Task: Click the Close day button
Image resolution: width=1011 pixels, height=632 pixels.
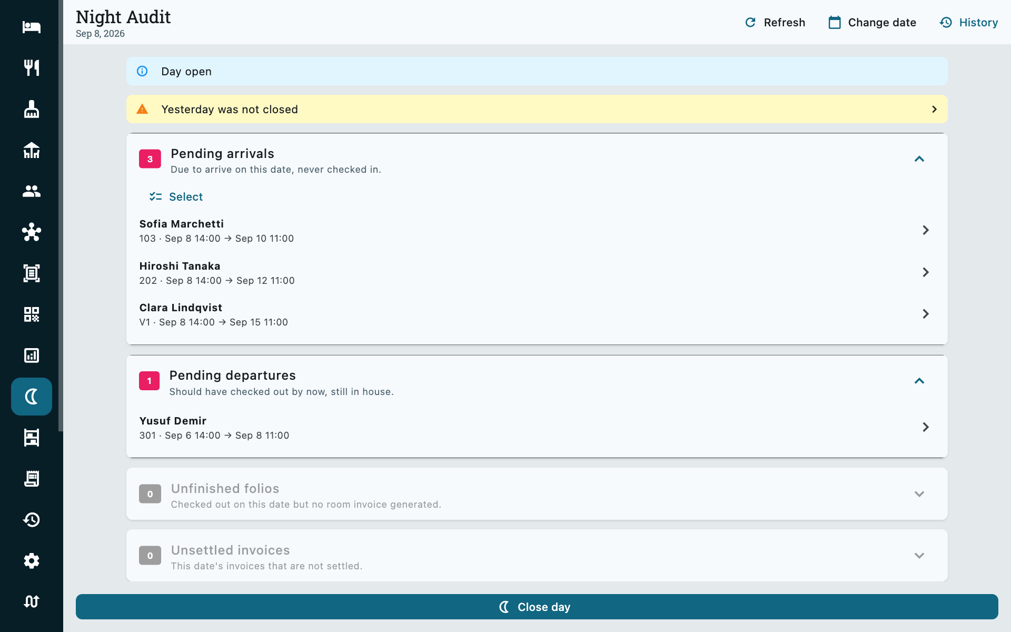Action: click(537, 607)
